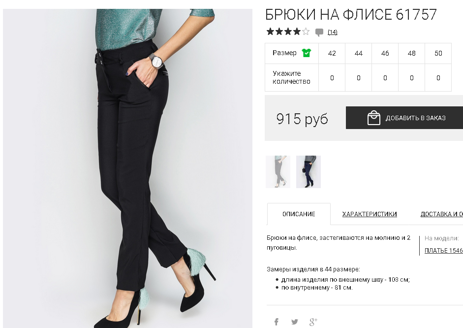This screenshot has height=328, width=463.
Task: Click the first star in the rating
Action: pyautogui.click(x=270, y=32)
